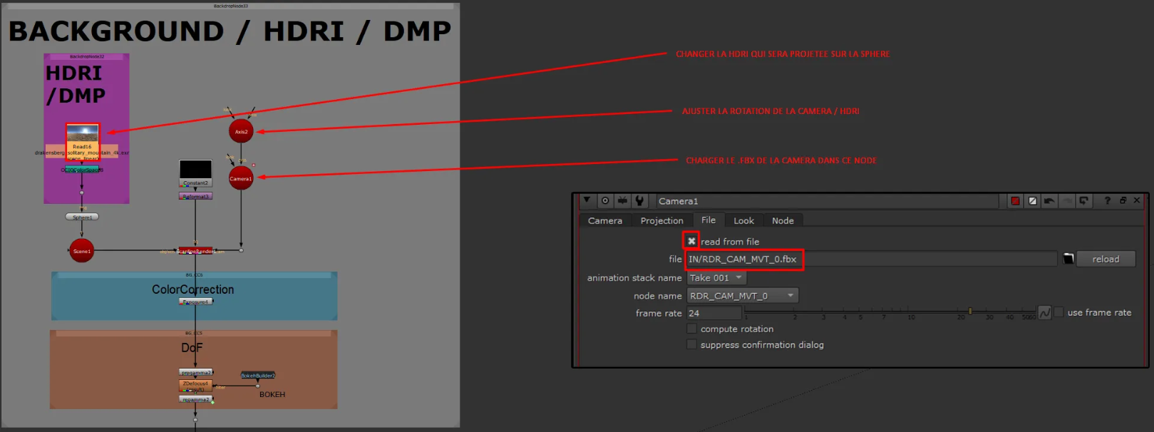The width and height of the screenshot is (1154, 432).
Task: Open the file browser folder icon
Action: pyautogui.click(x=1068, y=259)
